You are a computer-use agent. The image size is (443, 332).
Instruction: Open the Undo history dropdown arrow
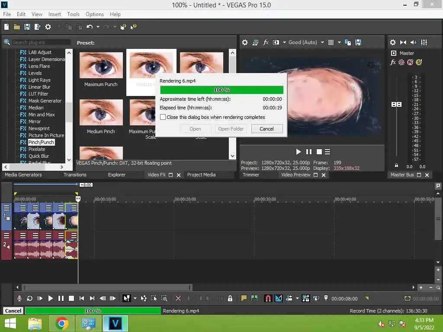click(x=98, y=27)
